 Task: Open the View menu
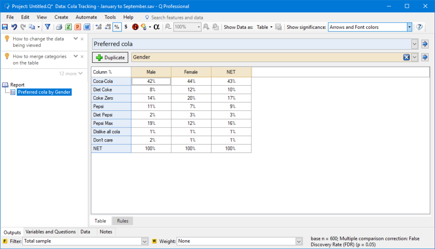42,17
